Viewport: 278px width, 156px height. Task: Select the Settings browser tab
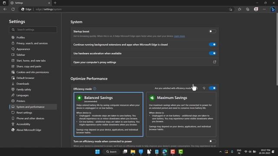tap(30, 3)
